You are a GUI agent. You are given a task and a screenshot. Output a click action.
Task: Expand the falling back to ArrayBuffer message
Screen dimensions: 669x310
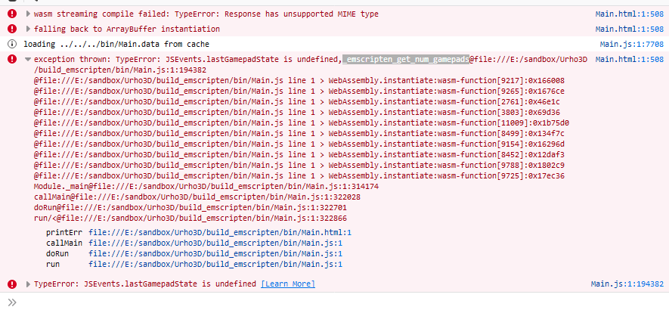[28, 29]
